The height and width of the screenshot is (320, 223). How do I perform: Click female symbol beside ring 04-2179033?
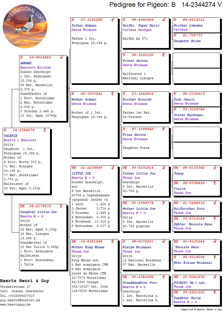[x=61, y=206]
